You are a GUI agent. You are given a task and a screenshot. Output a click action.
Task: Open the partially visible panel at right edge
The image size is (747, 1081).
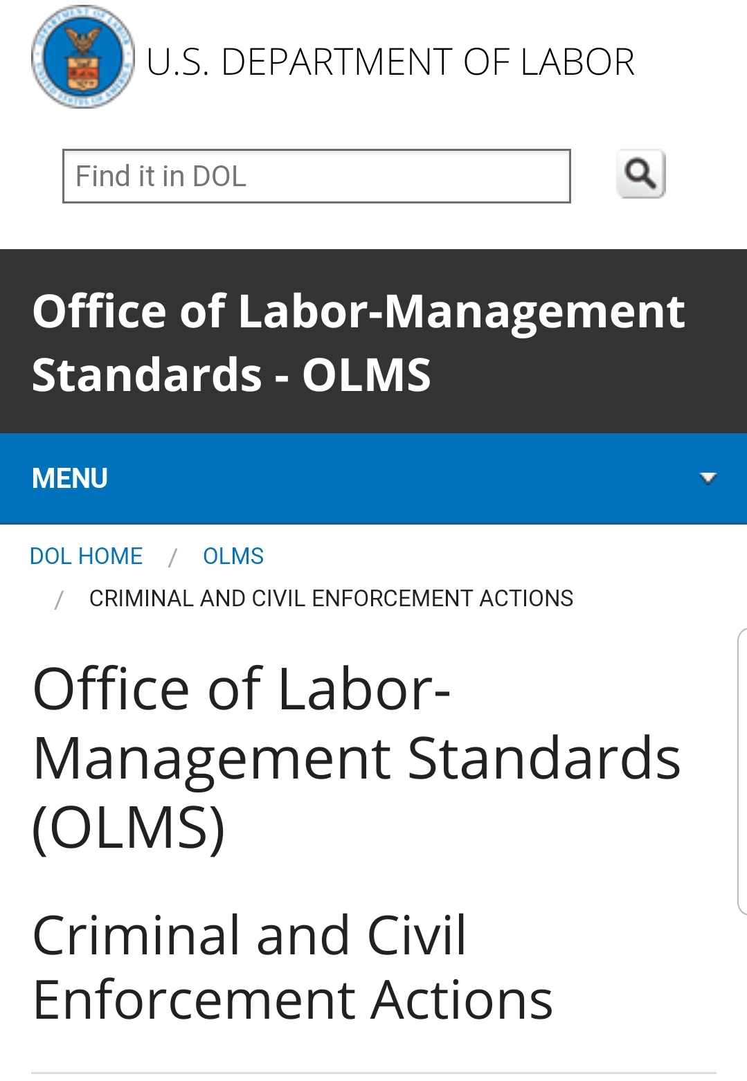coord(742,771)
